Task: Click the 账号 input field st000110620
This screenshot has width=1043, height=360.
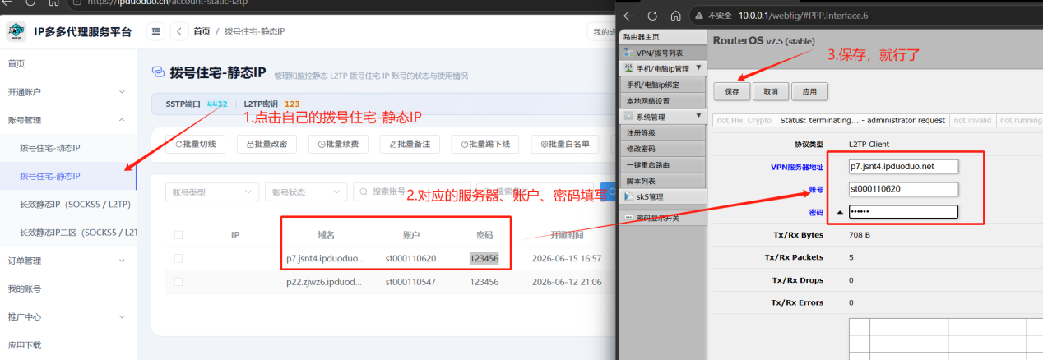Action: click(903, 189)
